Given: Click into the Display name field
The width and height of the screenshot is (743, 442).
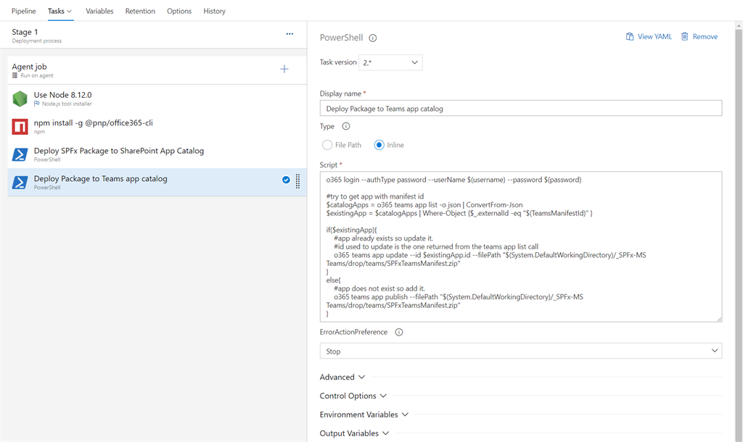Looking at the screenshot, I should (521, 109).
